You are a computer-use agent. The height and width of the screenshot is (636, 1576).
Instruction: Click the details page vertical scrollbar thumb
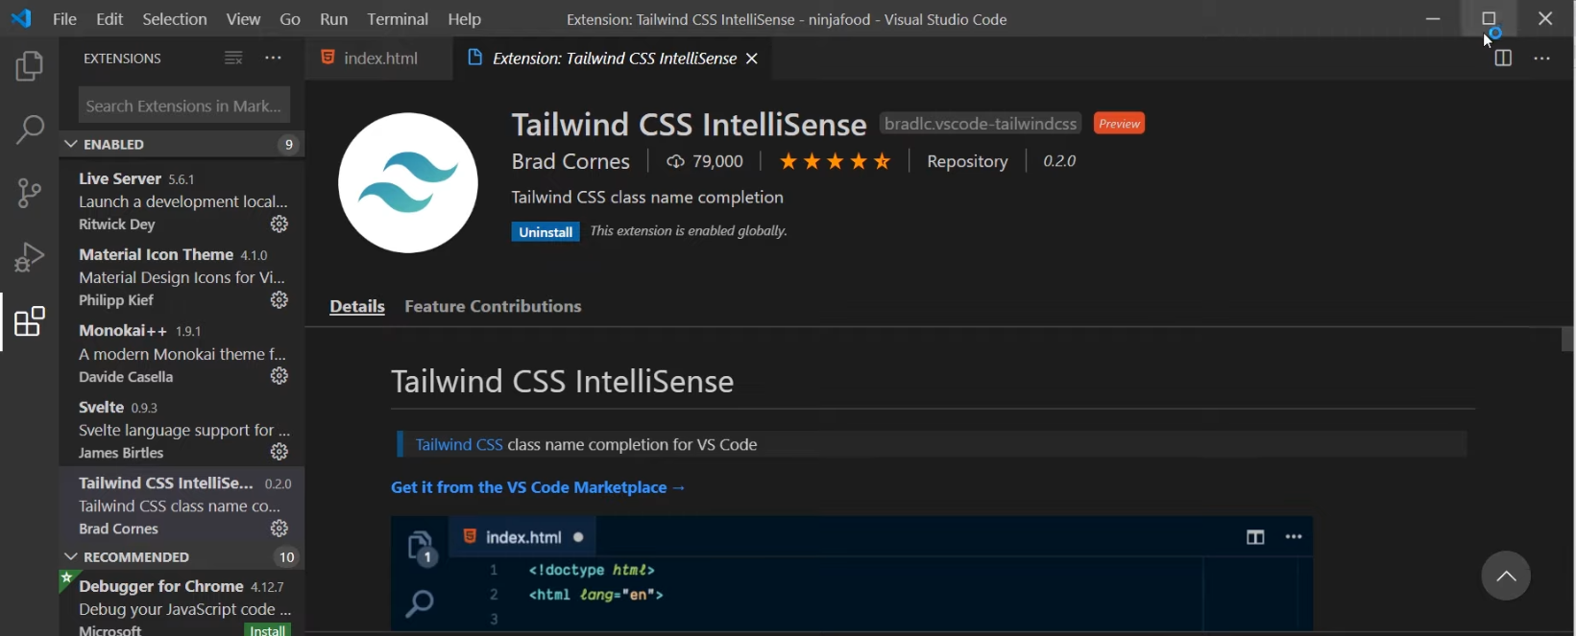[1567, 340]
